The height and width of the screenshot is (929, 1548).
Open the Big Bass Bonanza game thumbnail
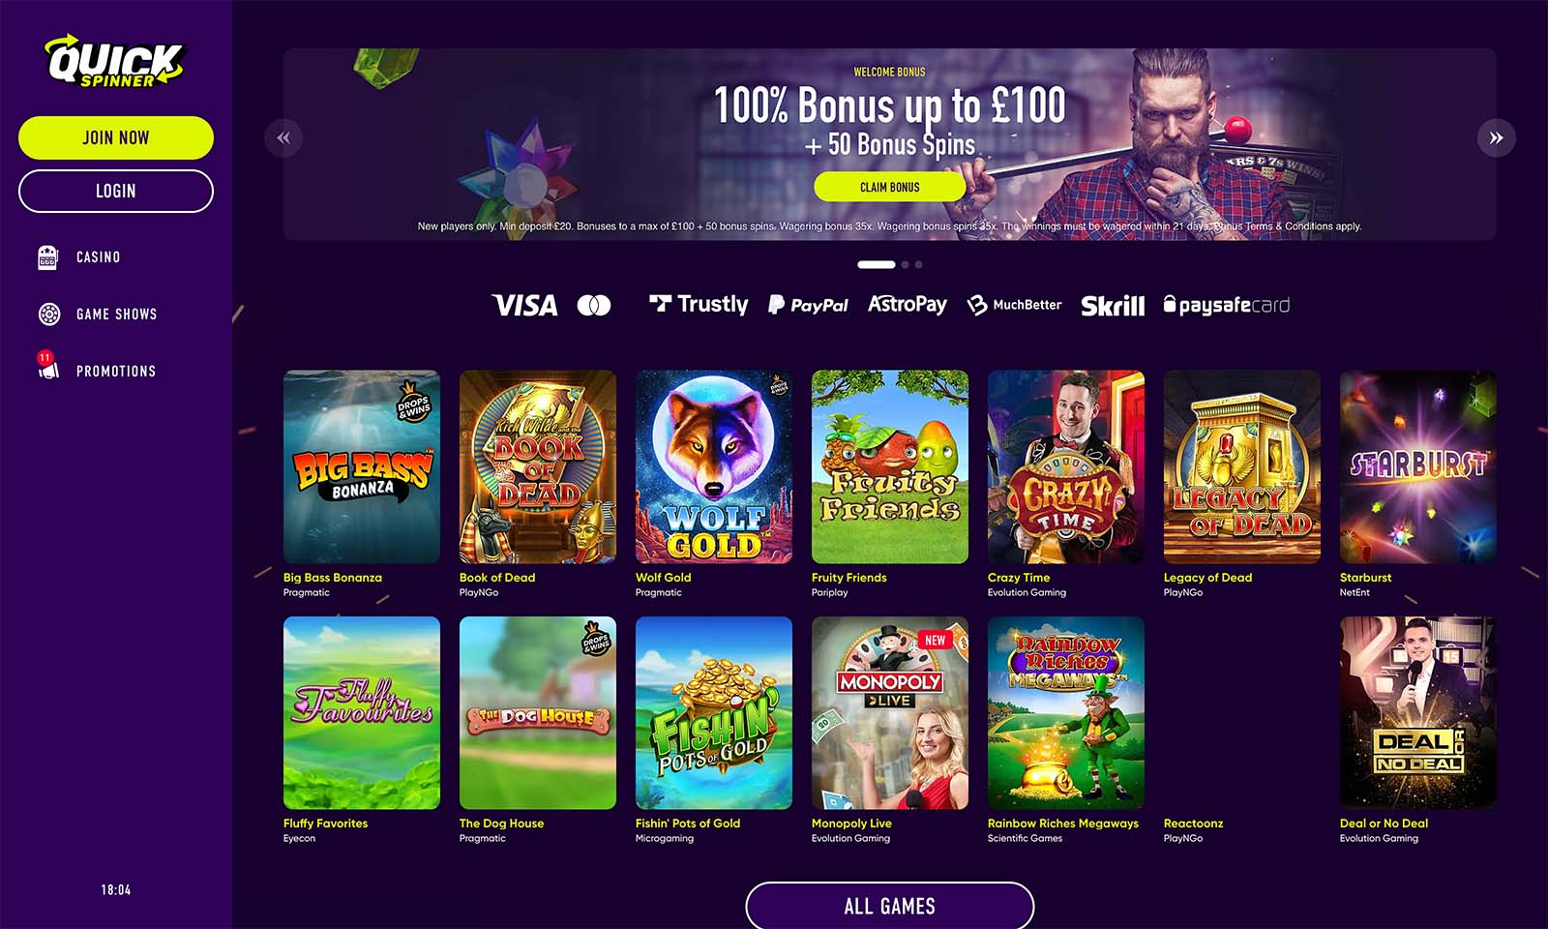(361, 466)
